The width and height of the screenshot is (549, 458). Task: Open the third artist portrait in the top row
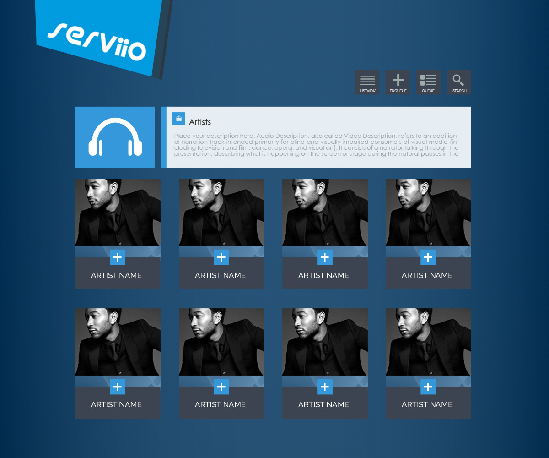pyautogui.click(x=325, y=212)
